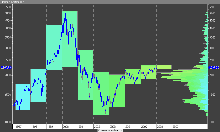Image resolution: width=220 pixels, height=132 pixels.
Task: Select the 1997 label on the time axis
Action: click(19, 127)
